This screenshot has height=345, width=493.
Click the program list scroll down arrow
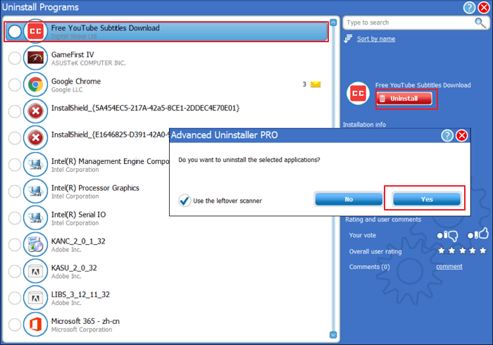[x=333, y=334]
